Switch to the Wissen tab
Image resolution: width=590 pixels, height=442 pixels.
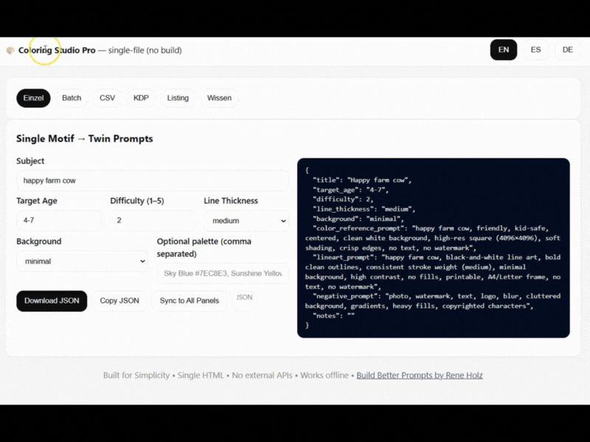click(220, 98)
